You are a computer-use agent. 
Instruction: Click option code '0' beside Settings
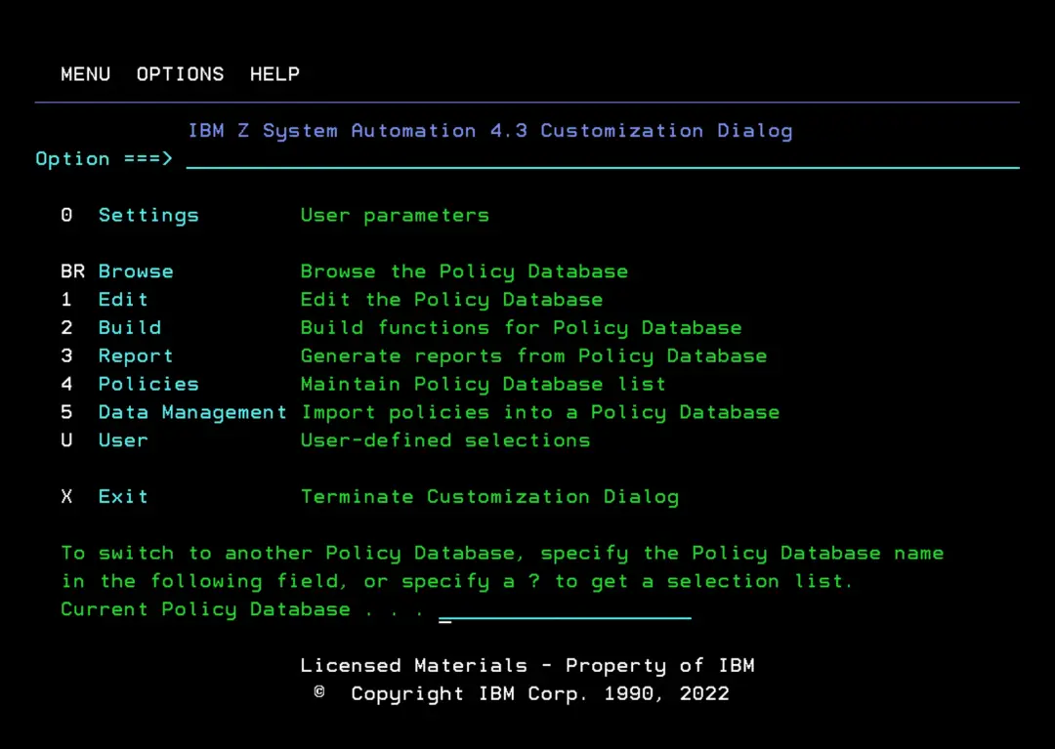pos(66,215)
